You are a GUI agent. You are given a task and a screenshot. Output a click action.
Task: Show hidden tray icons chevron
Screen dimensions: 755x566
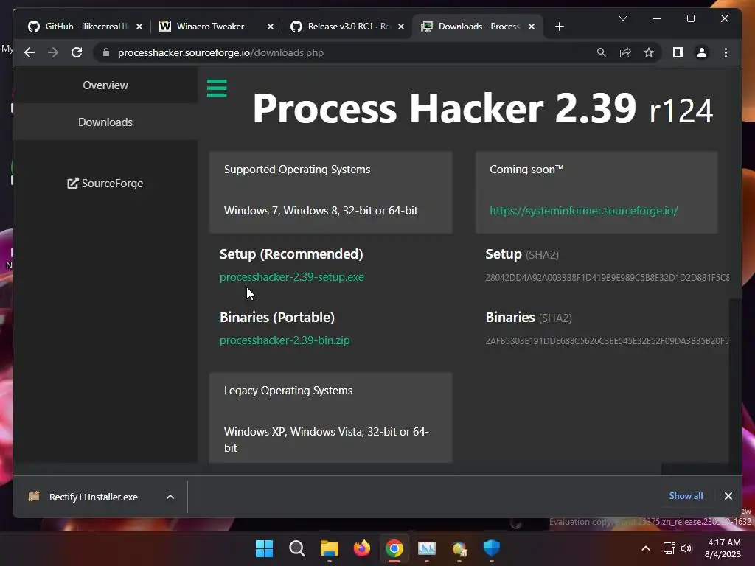click(x=646, y=548)
